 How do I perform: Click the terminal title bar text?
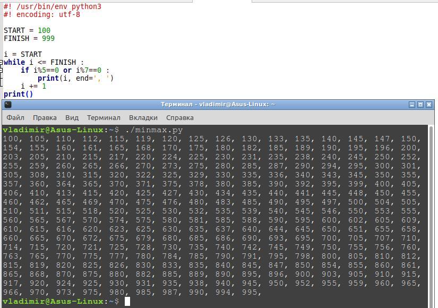point(218,104)
